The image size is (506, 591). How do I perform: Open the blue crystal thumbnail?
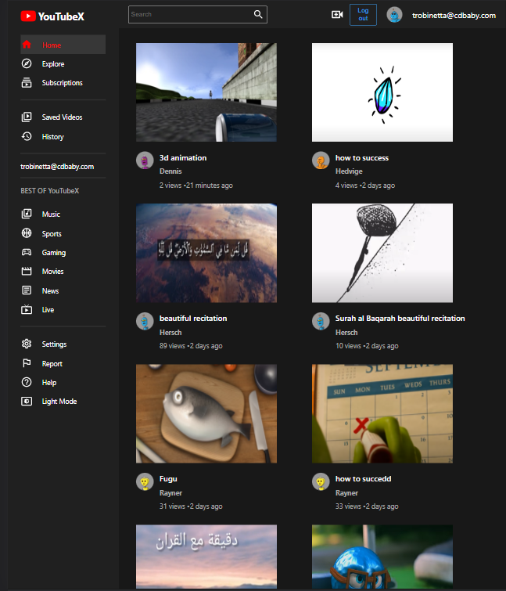382,92
